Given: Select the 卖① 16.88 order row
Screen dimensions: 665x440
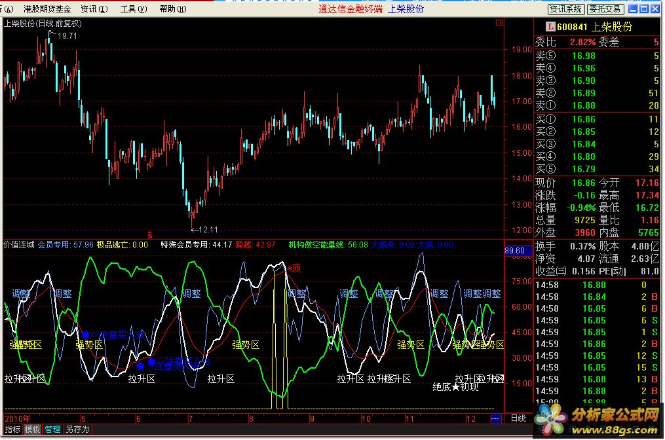Looking at the screenshot, I should click(597, 105).
